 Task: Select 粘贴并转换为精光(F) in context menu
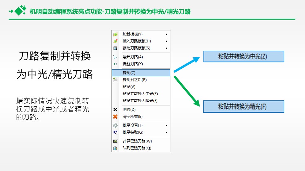(141, 101)
